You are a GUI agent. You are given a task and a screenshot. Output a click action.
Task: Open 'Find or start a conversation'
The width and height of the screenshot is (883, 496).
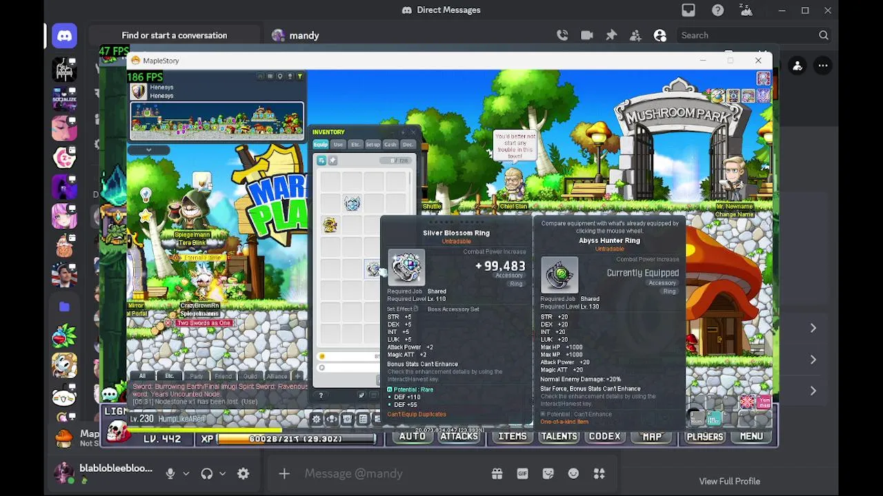click(175, 36)
